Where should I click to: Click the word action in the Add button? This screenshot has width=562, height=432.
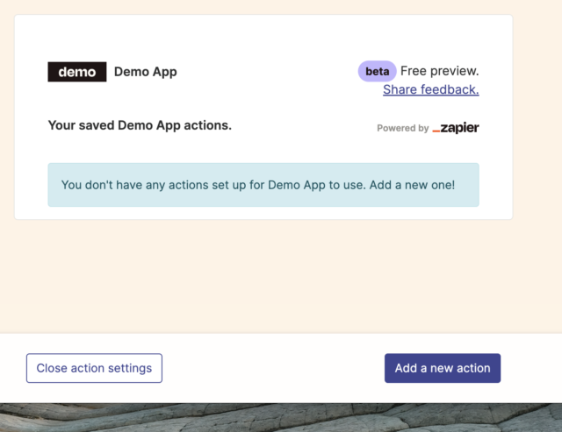pos(474,368)
